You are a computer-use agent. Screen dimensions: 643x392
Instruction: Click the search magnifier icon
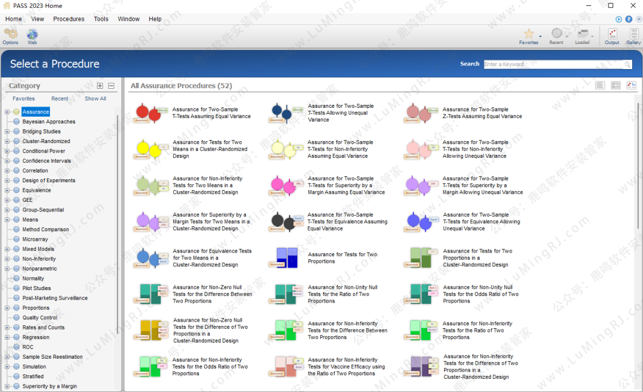pos(628,64)
